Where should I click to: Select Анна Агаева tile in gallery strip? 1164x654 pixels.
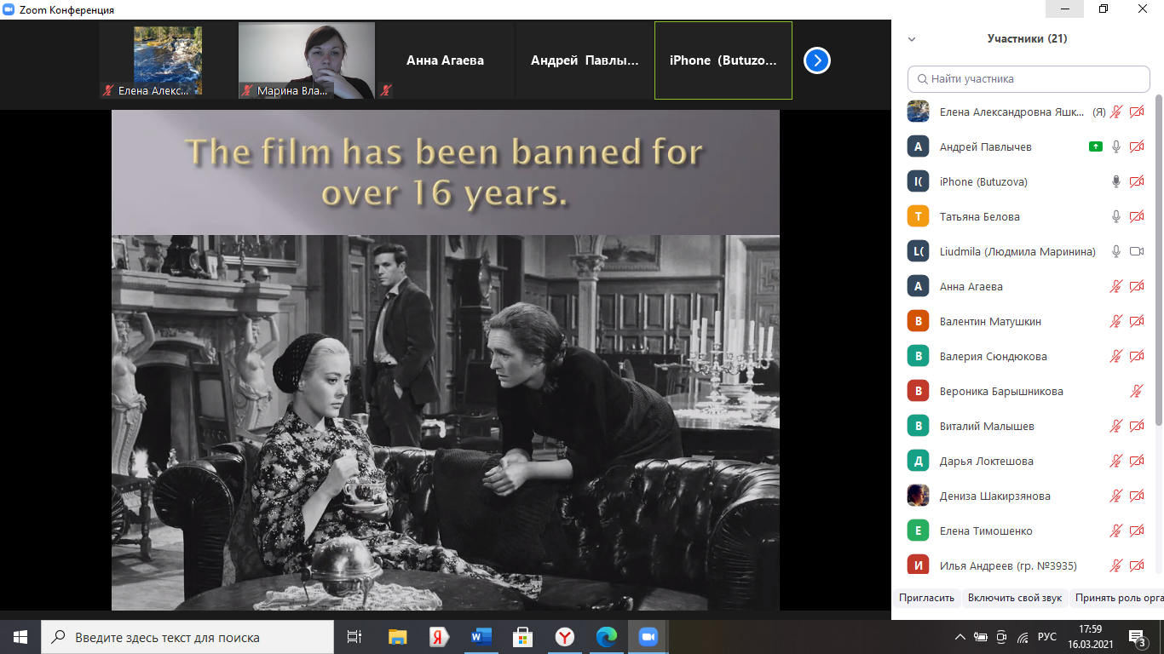(446, 60)
